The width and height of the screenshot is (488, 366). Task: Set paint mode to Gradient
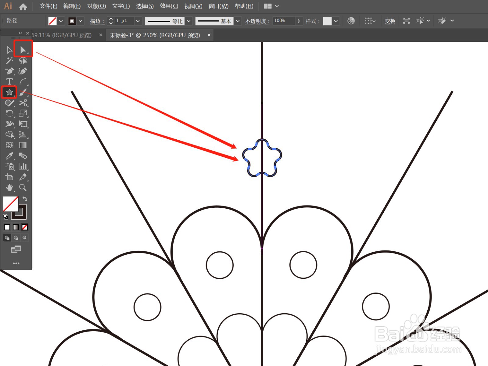pyautogui.click(x=16, y=227)
